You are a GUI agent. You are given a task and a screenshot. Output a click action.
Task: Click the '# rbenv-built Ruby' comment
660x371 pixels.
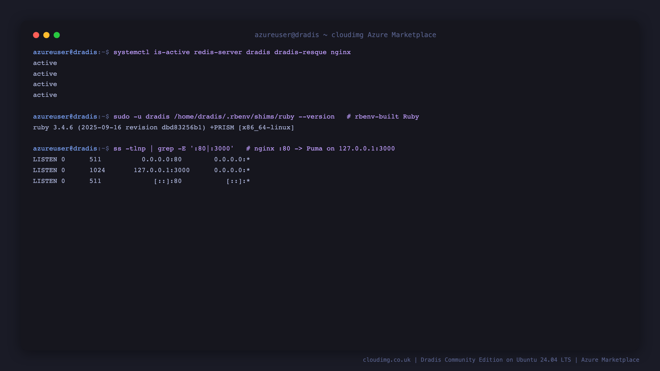click(x=383, y=116)
